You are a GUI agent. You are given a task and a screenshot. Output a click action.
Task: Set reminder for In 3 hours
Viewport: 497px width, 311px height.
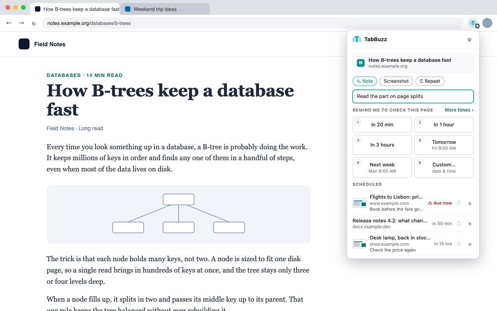tap(382, 145)
